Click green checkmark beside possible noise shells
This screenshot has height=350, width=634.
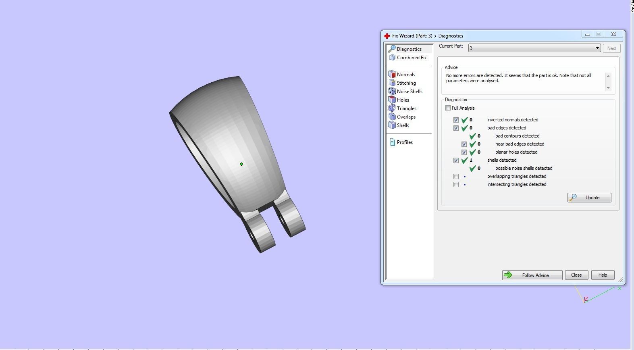[x=473, y=168]
